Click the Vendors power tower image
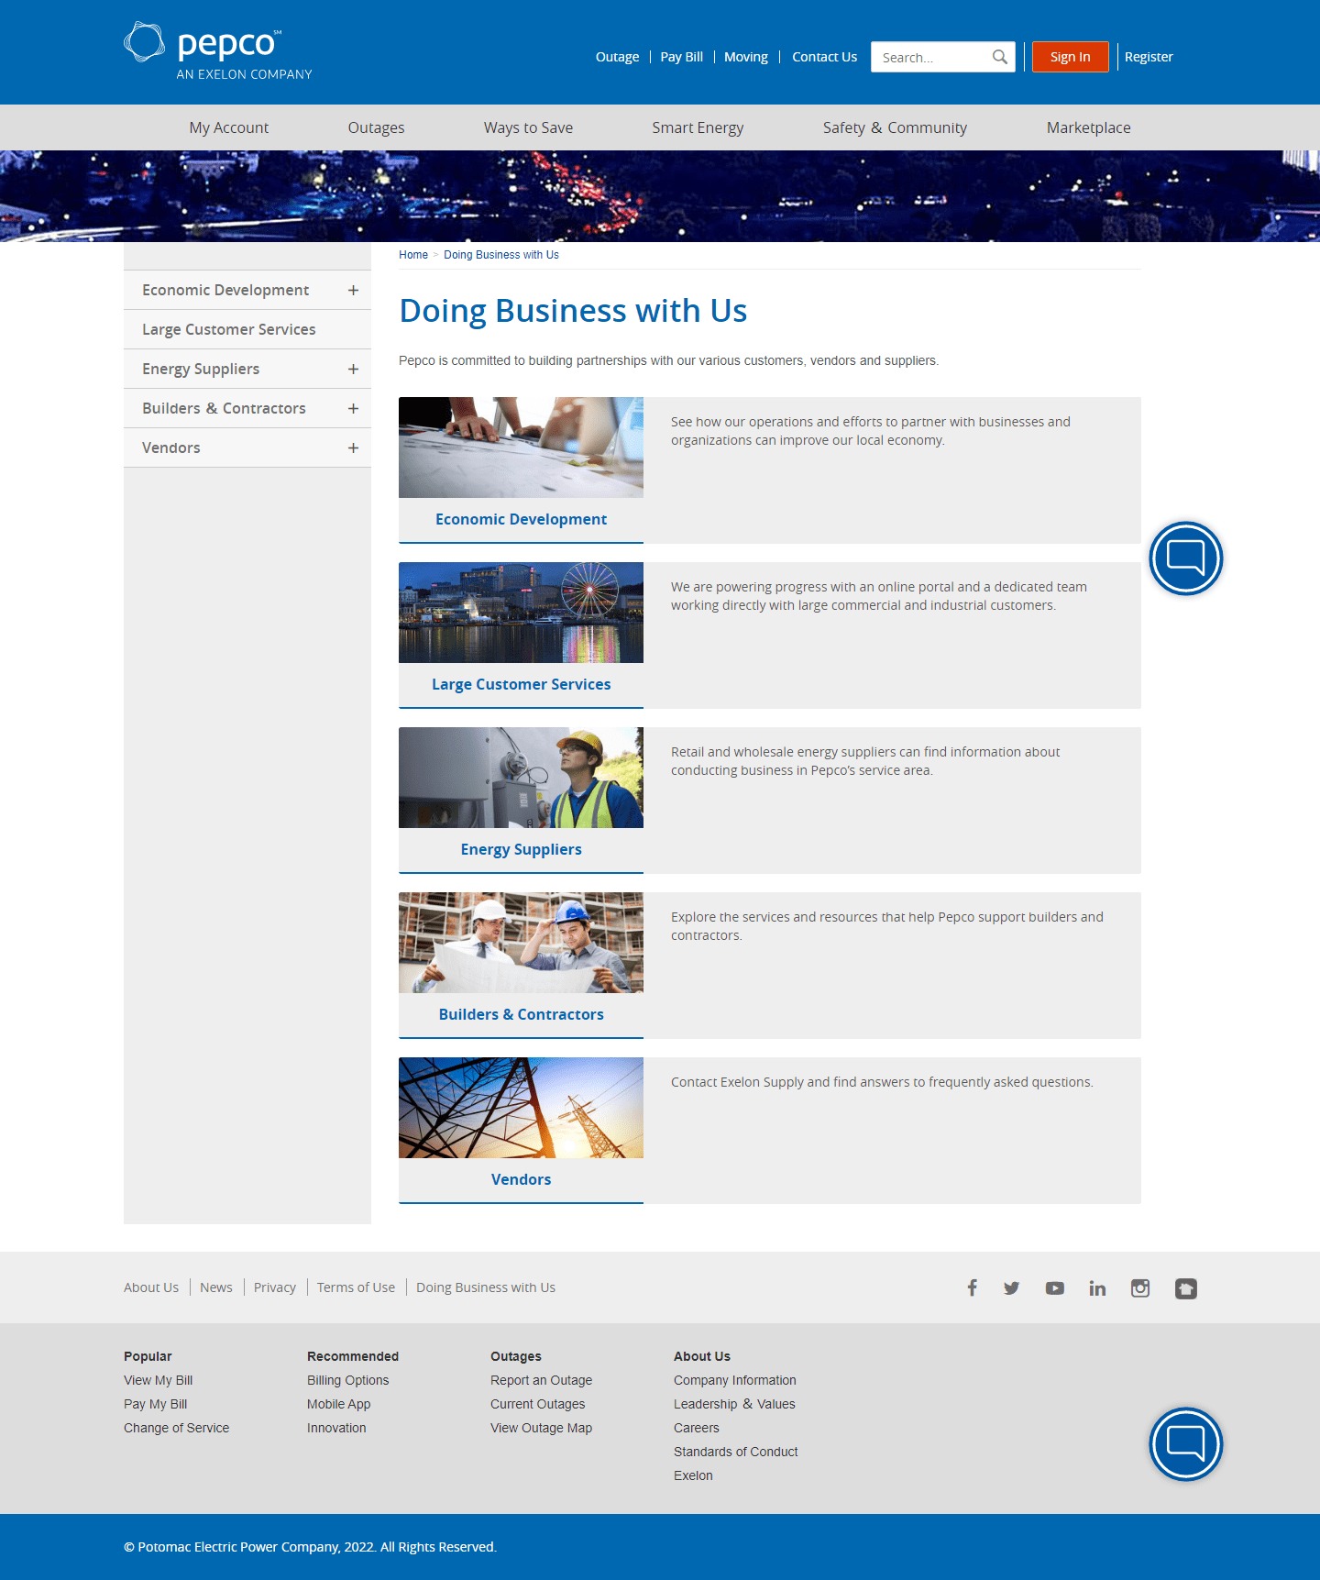The width and height of the screenshot is (1320, 1580). point(521,1108)
